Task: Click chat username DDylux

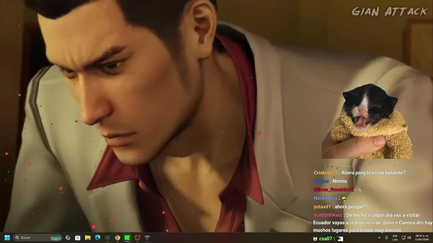Action: (x=321, y=181)
